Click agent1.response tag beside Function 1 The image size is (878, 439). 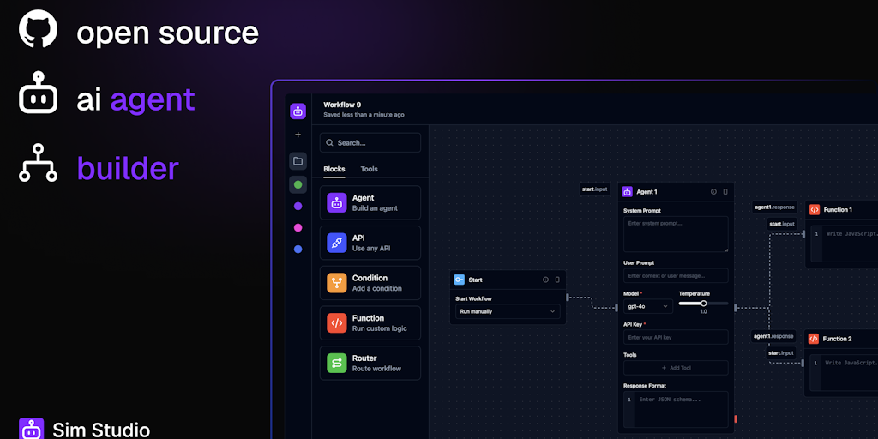pos(774,207)
